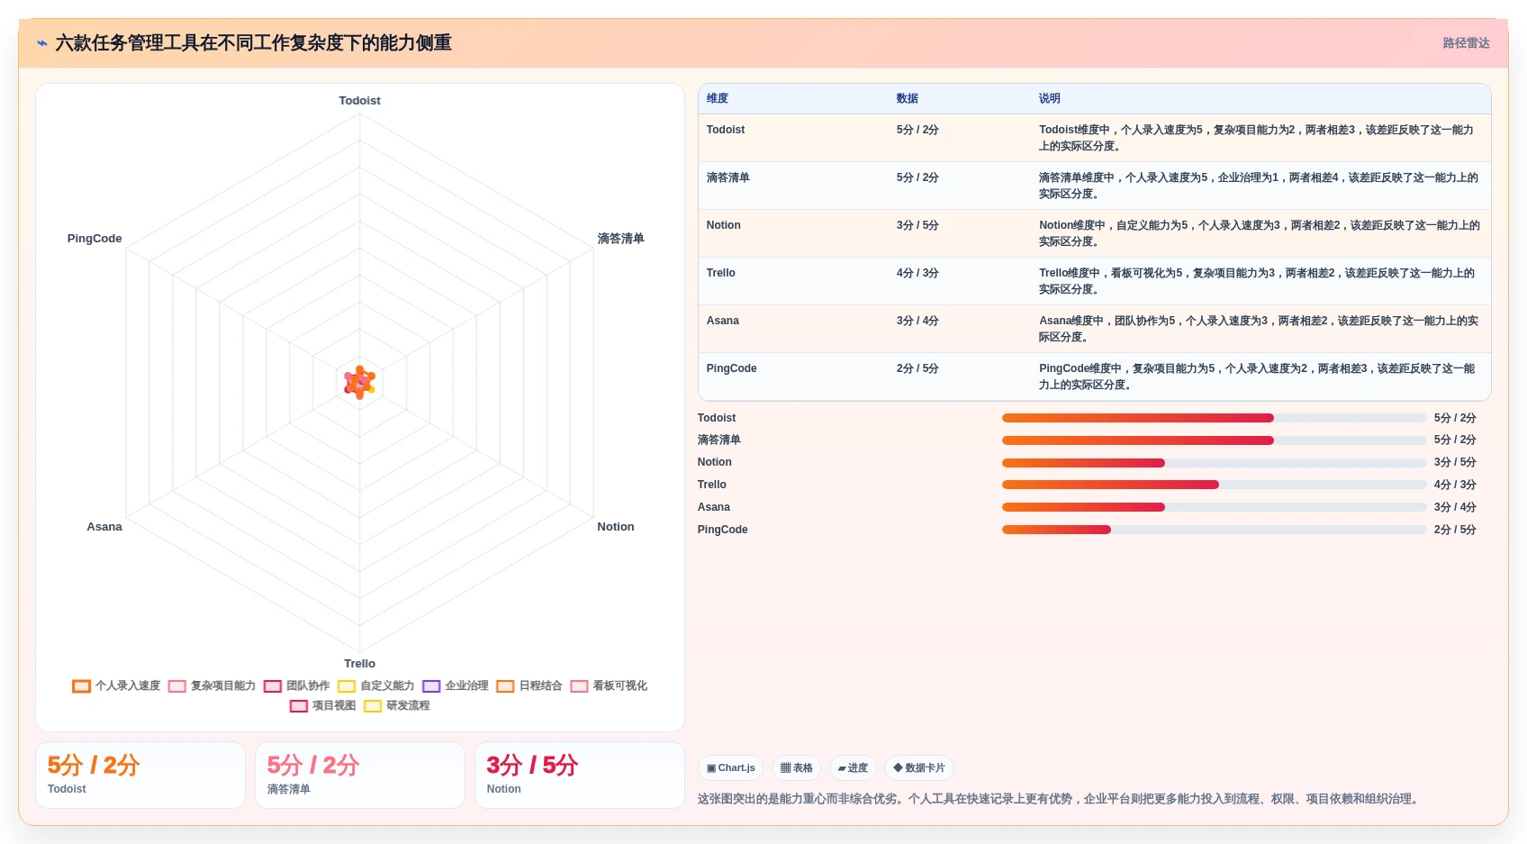The height and width of the screenshot is (844, 1527).
Task: Click the Todoist axis label on the radar chart
Action: 359,101
